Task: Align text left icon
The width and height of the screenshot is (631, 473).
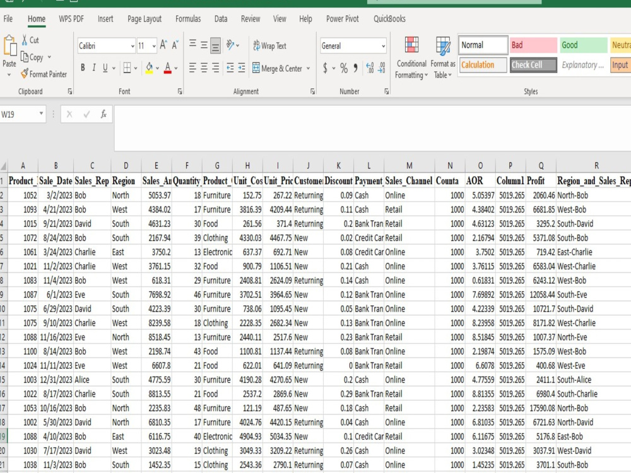Action: pyautogui.click(x=192, y=67)
